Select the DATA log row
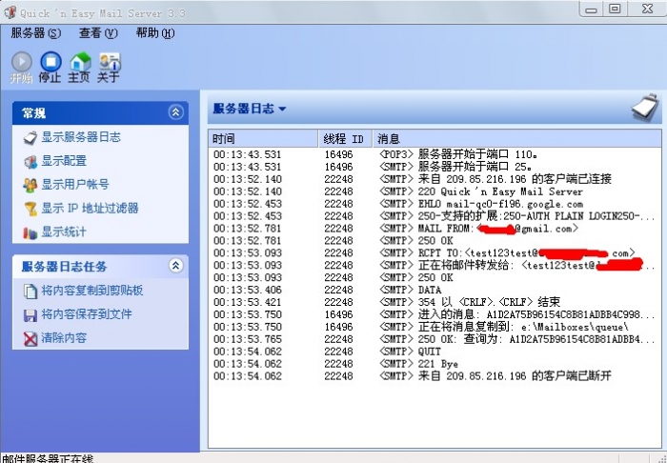The width and height of the screenshot is (667, 463). pos(435,290)
